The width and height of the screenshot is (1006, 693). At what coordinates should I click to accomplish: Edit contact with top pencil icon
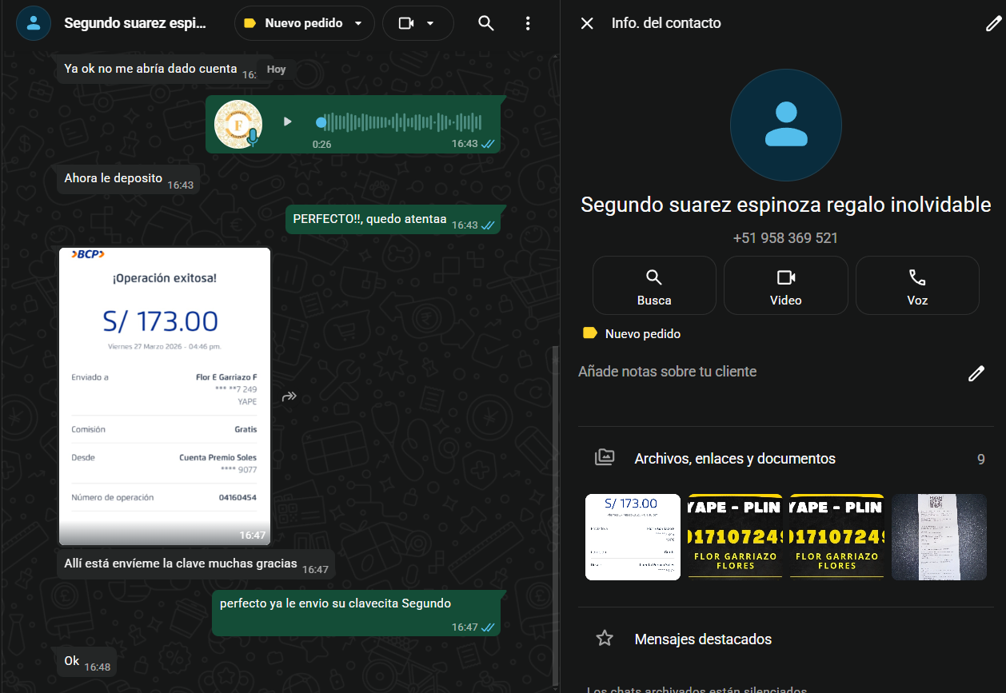tap(992, 23)
